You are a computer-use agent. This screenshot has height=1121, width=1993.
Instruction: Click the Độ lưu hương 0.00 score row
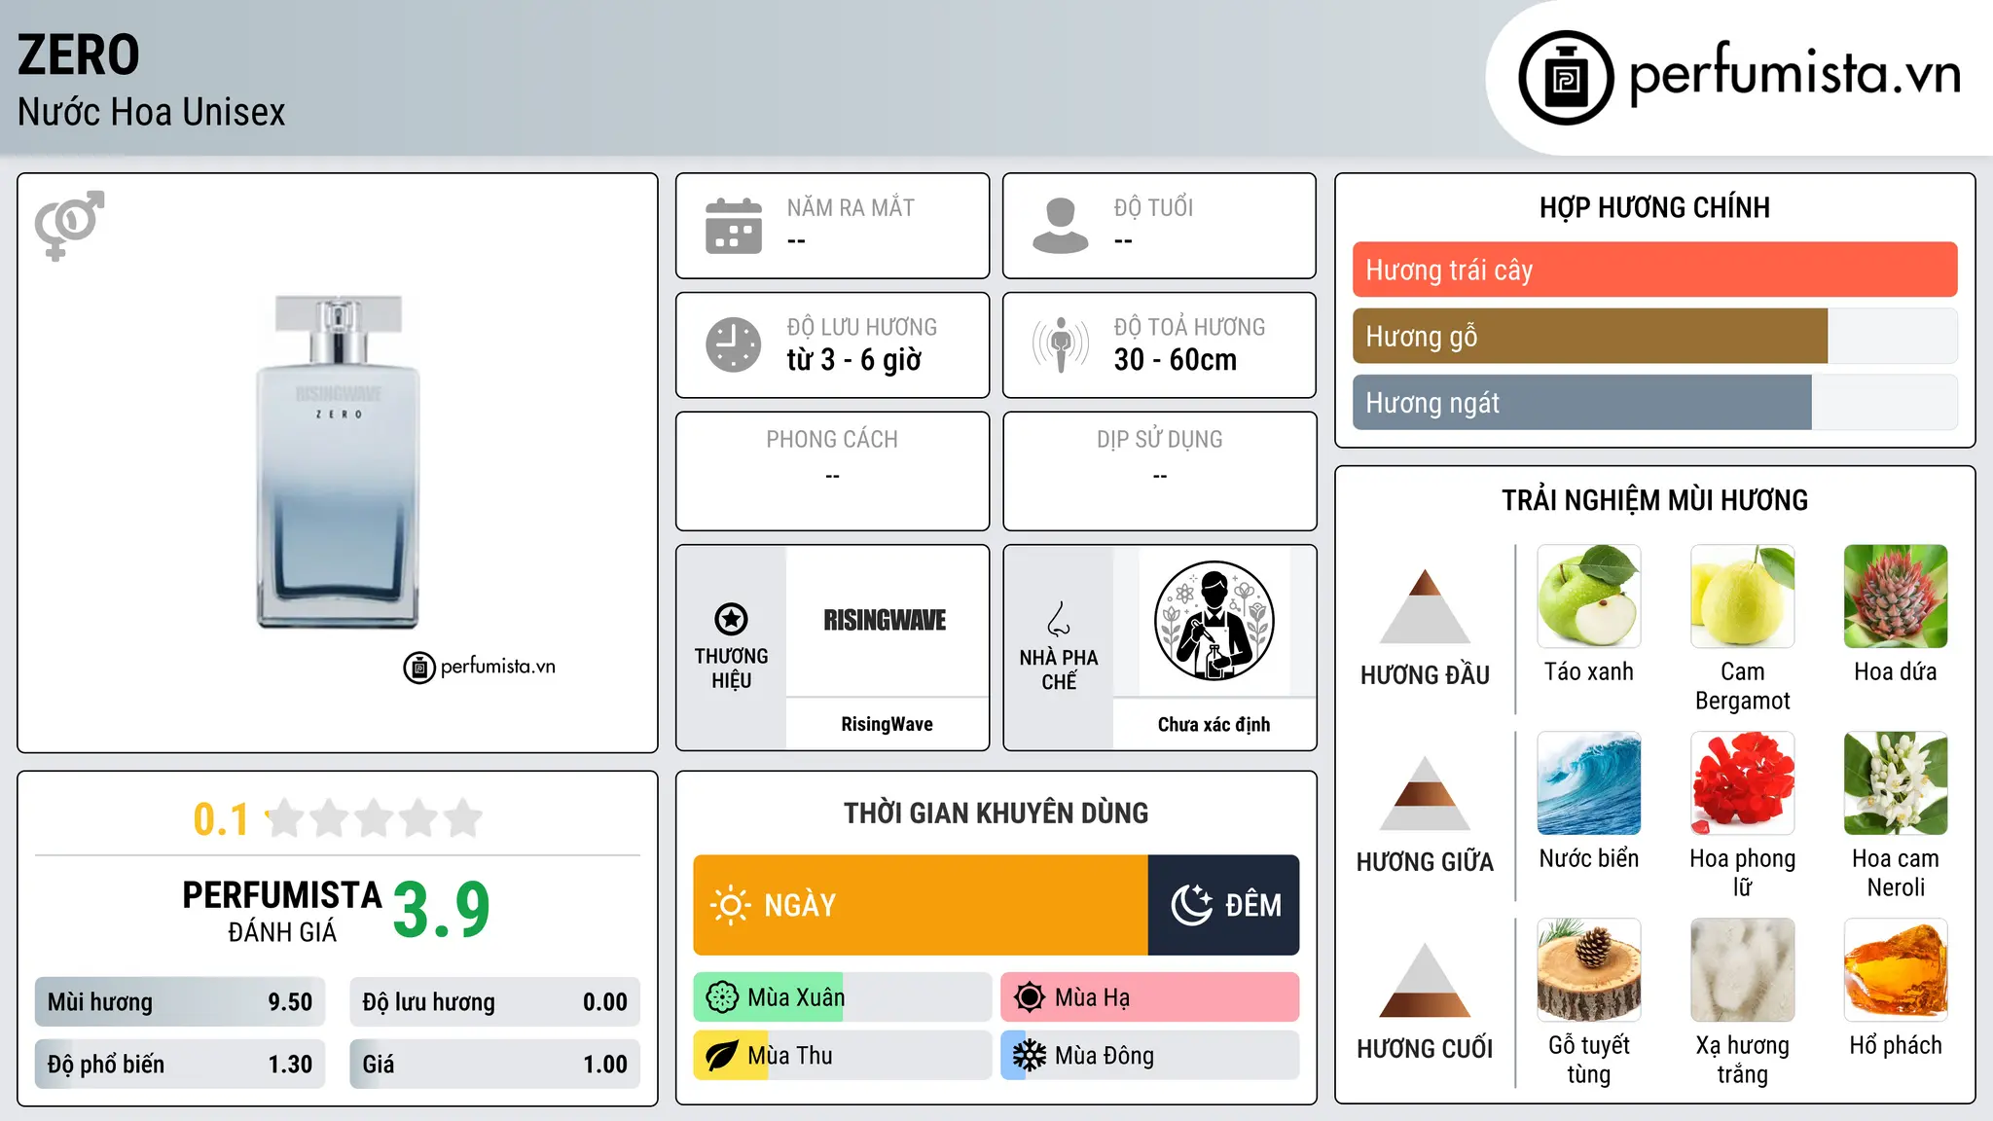tap(494, 1002)
